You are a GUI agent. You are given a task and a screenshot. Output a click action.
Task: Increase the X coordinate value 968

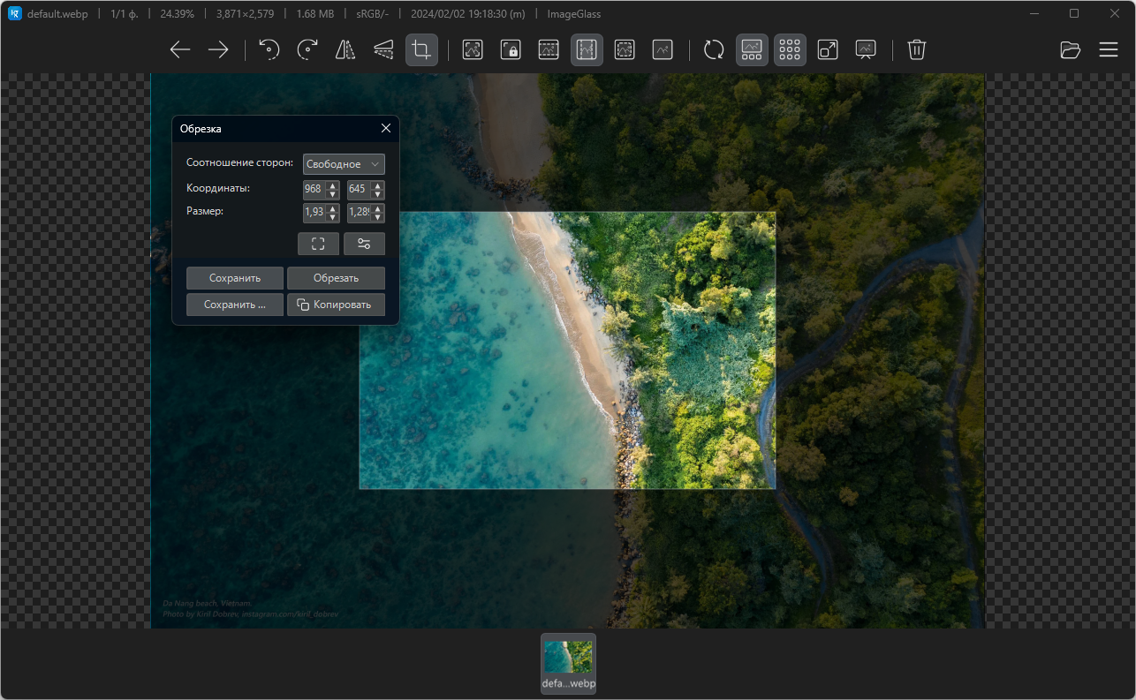tap(333, 185)
